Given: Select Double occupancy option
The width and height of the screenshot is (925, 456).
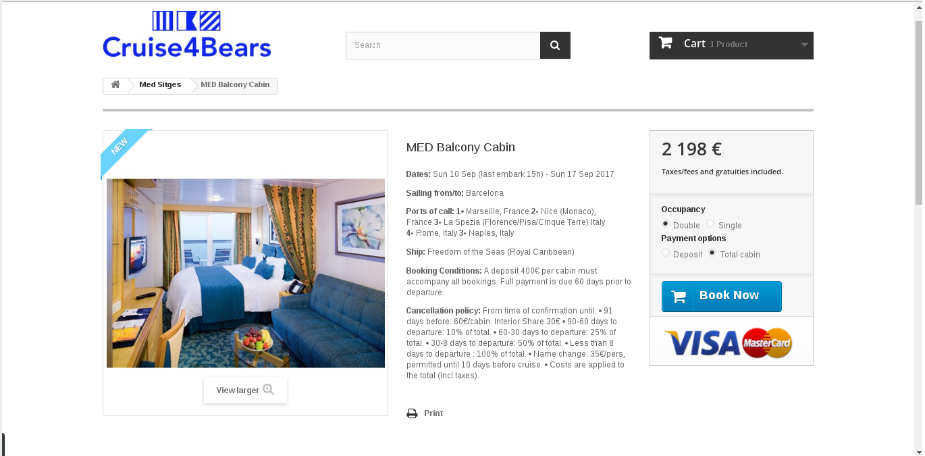Looking at the screenshot, I should click(666, 224).
